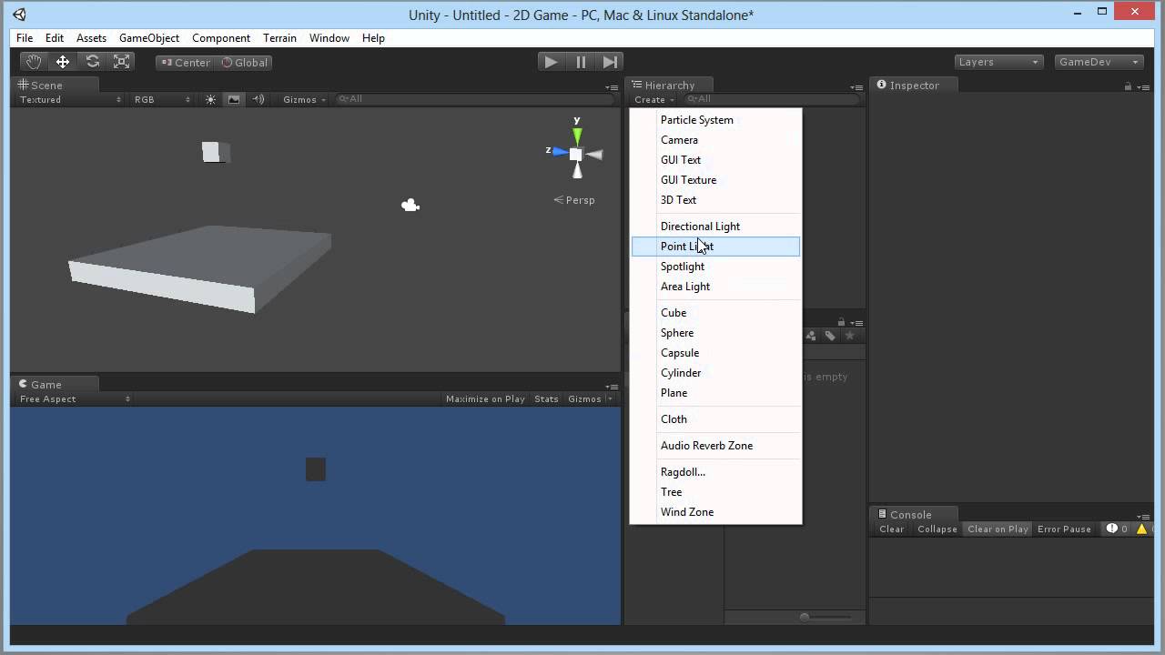
Task: Click the camera gizmo in the Scene view
Action: [x=410, y=206]
